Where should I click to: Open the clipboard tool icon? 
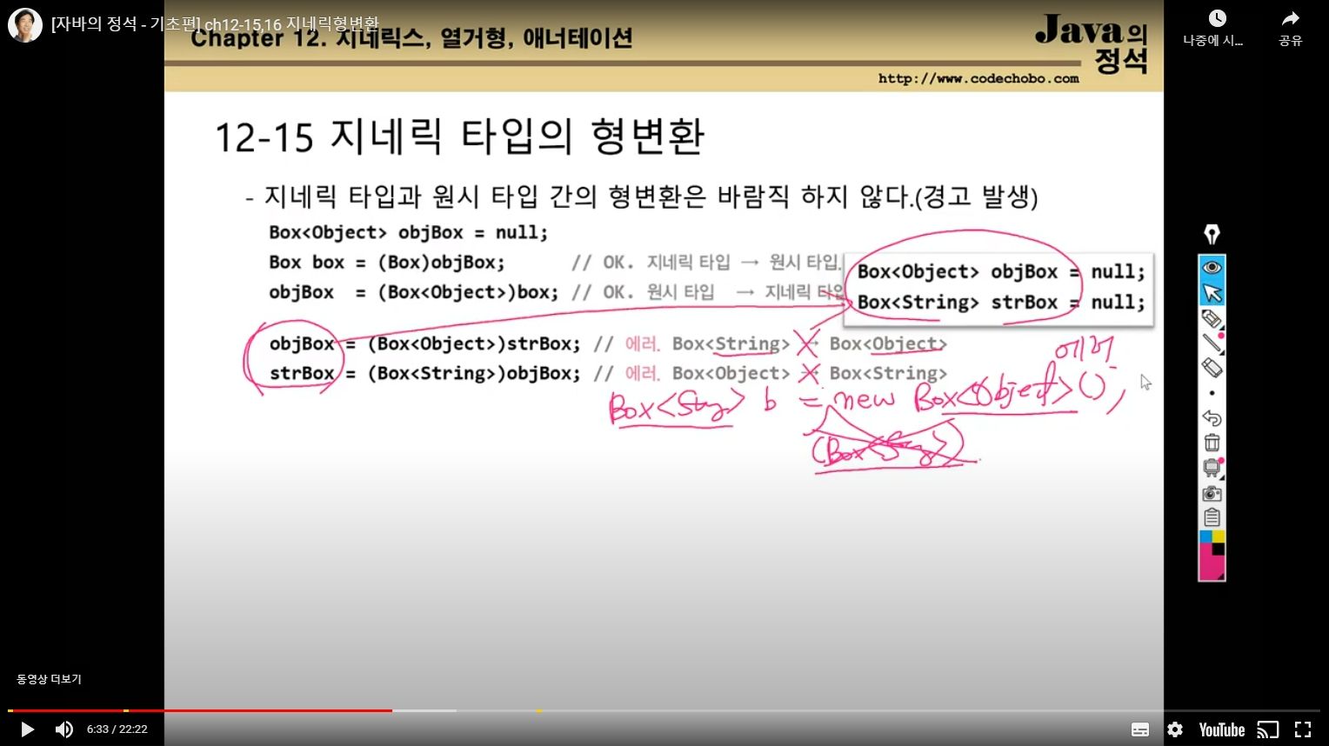(1212, 518)
